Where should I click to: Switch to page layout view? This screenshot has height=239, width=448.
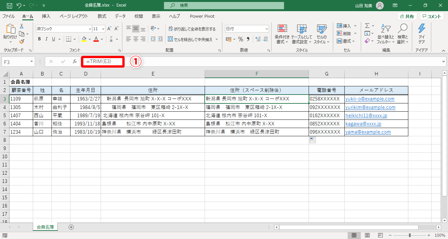click(x=367, y=235)
